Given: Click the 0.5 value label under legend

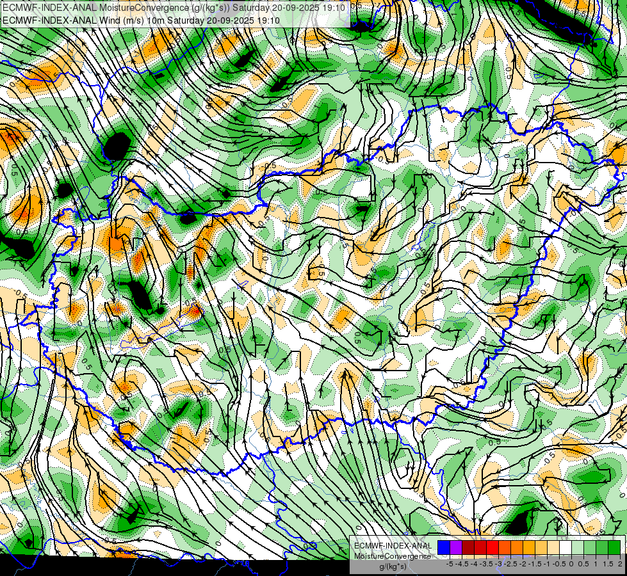Looking at the screenshot, I should point(583,564).
